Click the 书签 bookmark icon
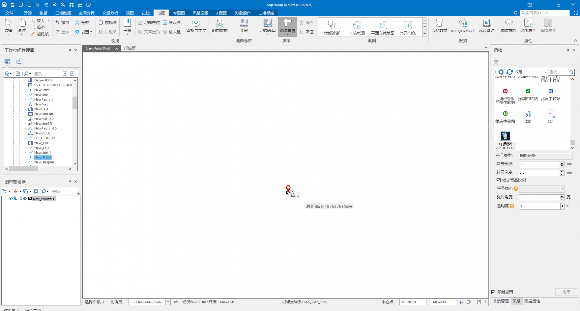 click(127, 26)
